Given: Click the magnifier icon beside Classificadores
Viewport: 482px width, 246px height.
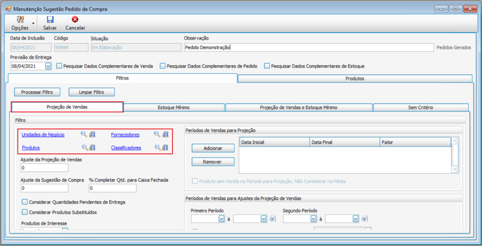Looking at the screenshot, I should [158, 147].
